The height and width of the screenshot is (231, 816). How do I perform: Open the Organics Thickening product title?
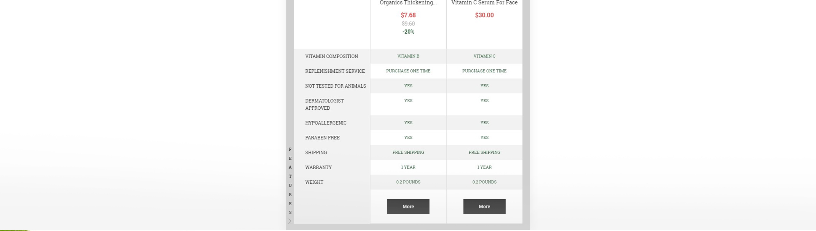pyautogui.click(x=408, y=3)
